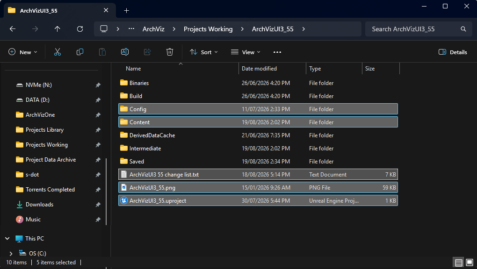Image resolution: width=477 pixels, height=269 pixels.
Task: Open the View dropdown
Action: [x=246, y=52]
